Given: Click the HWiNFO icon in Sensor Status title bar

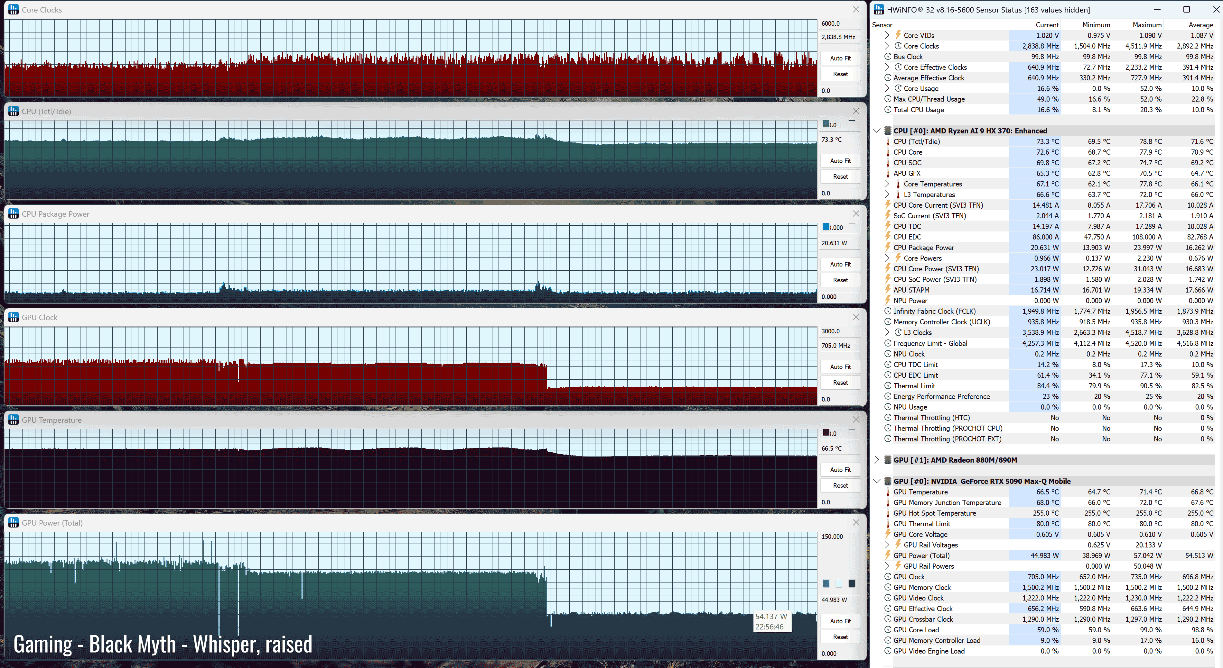Looking at the screenshot, I should (x=879, y=9).
